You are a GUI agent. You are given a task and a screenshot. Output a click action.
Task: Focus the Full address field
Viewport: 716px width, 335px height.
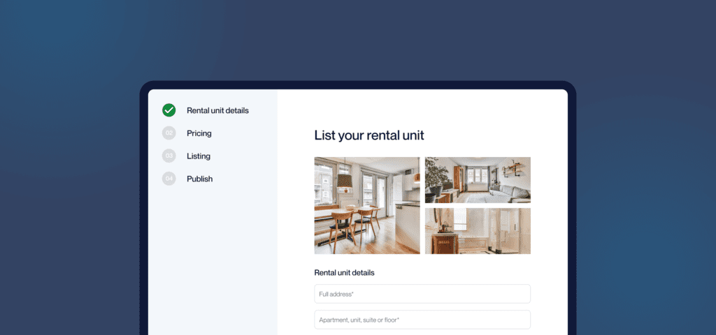pyautogui.click(x=422, y=294)
